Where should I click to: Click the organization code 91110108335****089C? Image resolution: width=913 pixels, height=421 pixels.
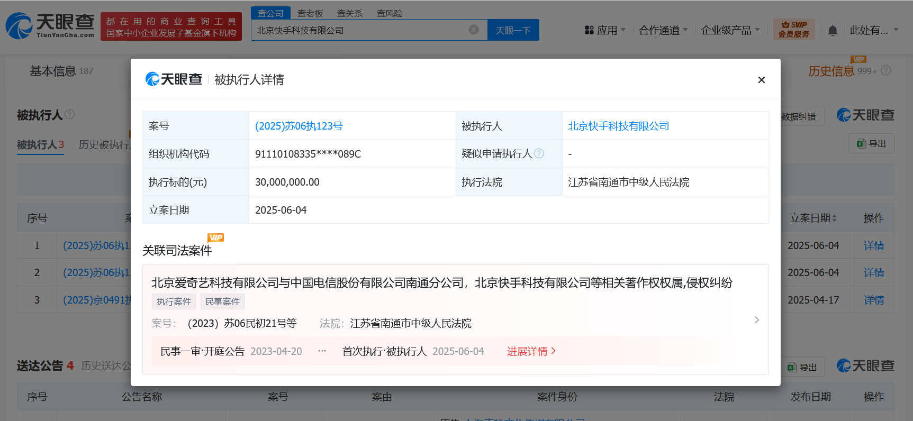(x=308, y=154)
